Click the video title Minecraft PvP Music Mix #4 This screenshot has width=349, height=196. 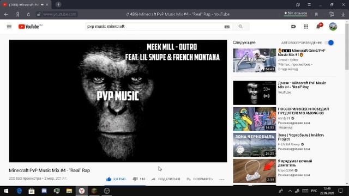pyautogui.click(x=50, y=170)
